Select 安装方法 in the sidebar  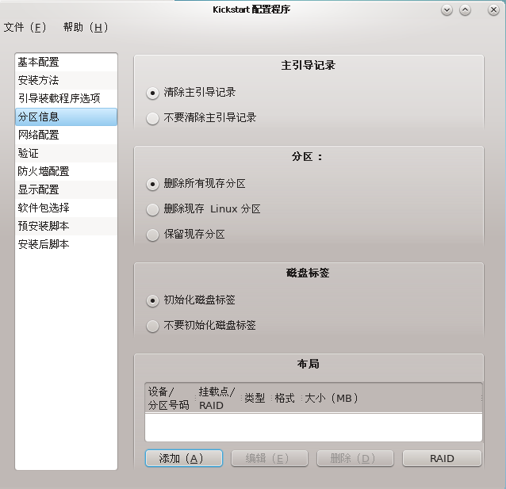[x=66, y=80]
